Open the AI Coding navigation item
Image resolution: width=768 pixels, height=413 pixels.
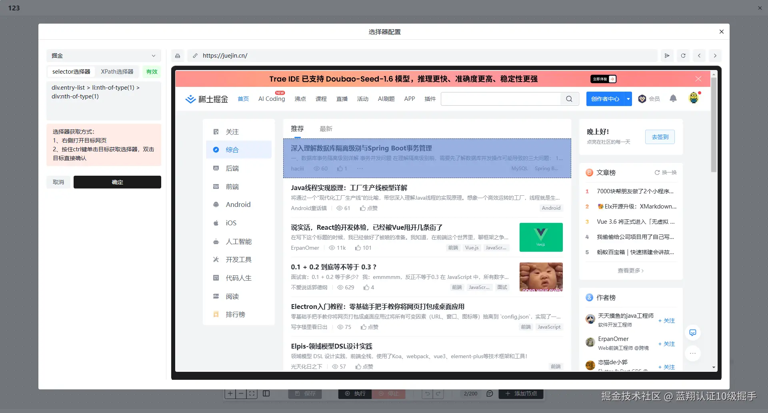coord(272,99)
